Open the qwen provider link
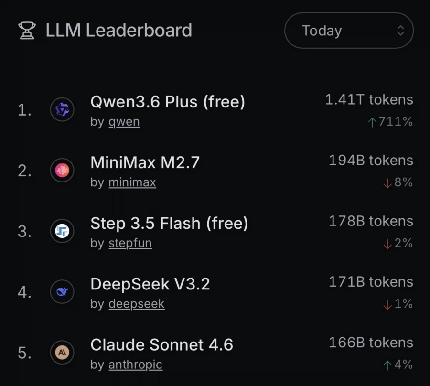The image size is (430, 386). point(124,122)
